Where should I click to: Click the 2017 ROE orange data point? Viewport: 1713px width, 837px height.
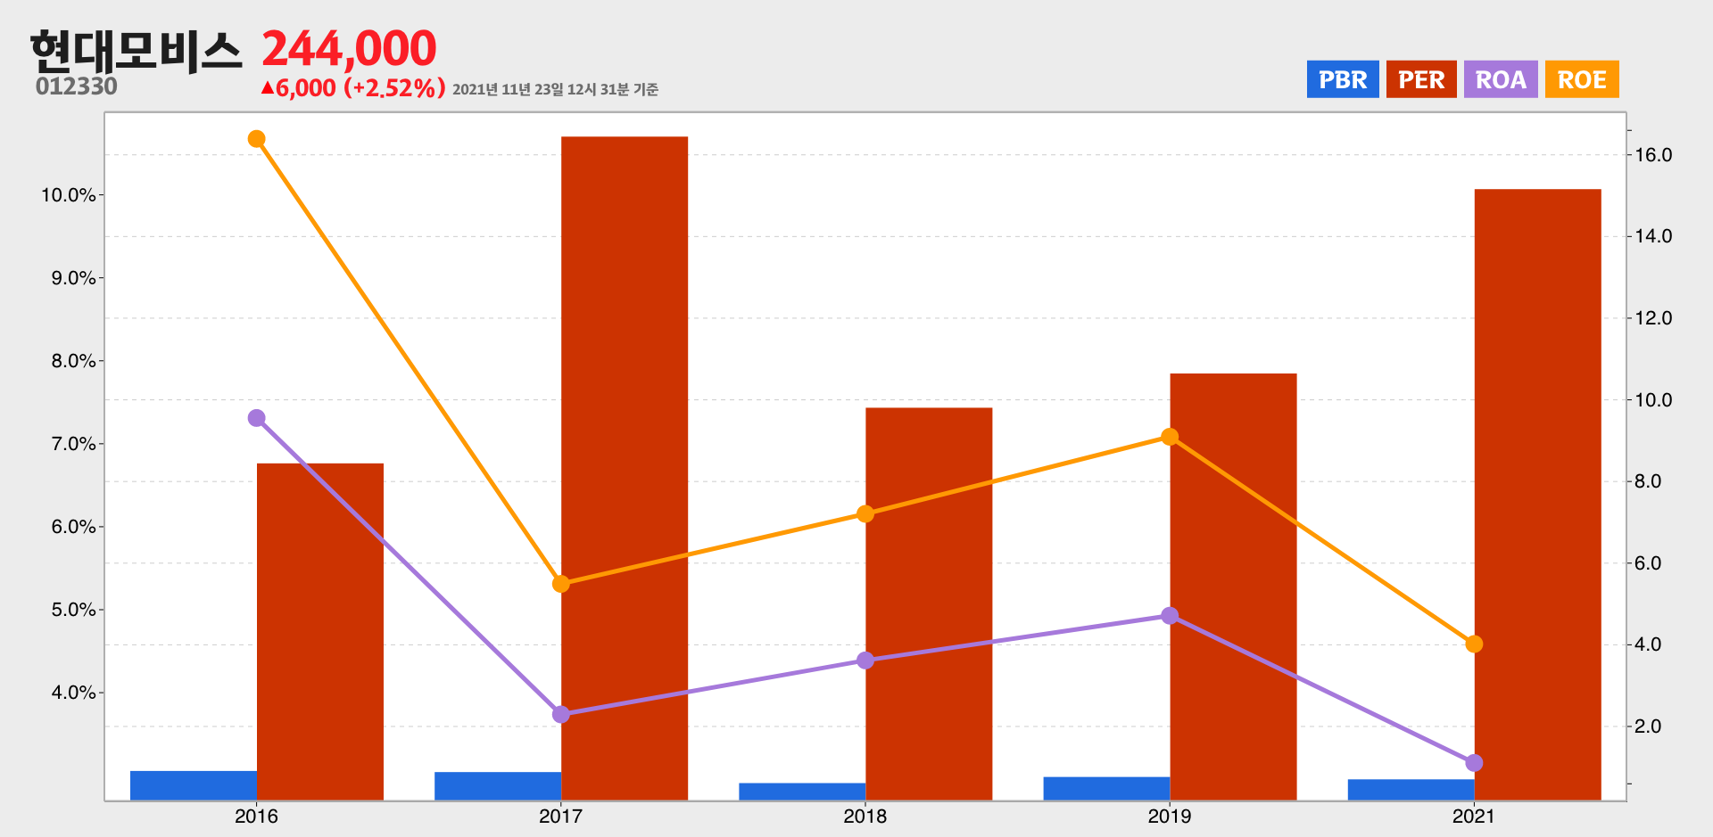tap(561, 584)
